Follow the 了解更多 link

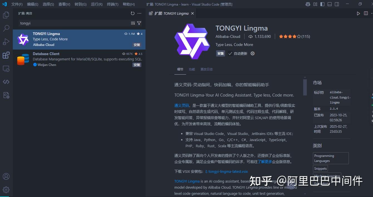[265, 162]
